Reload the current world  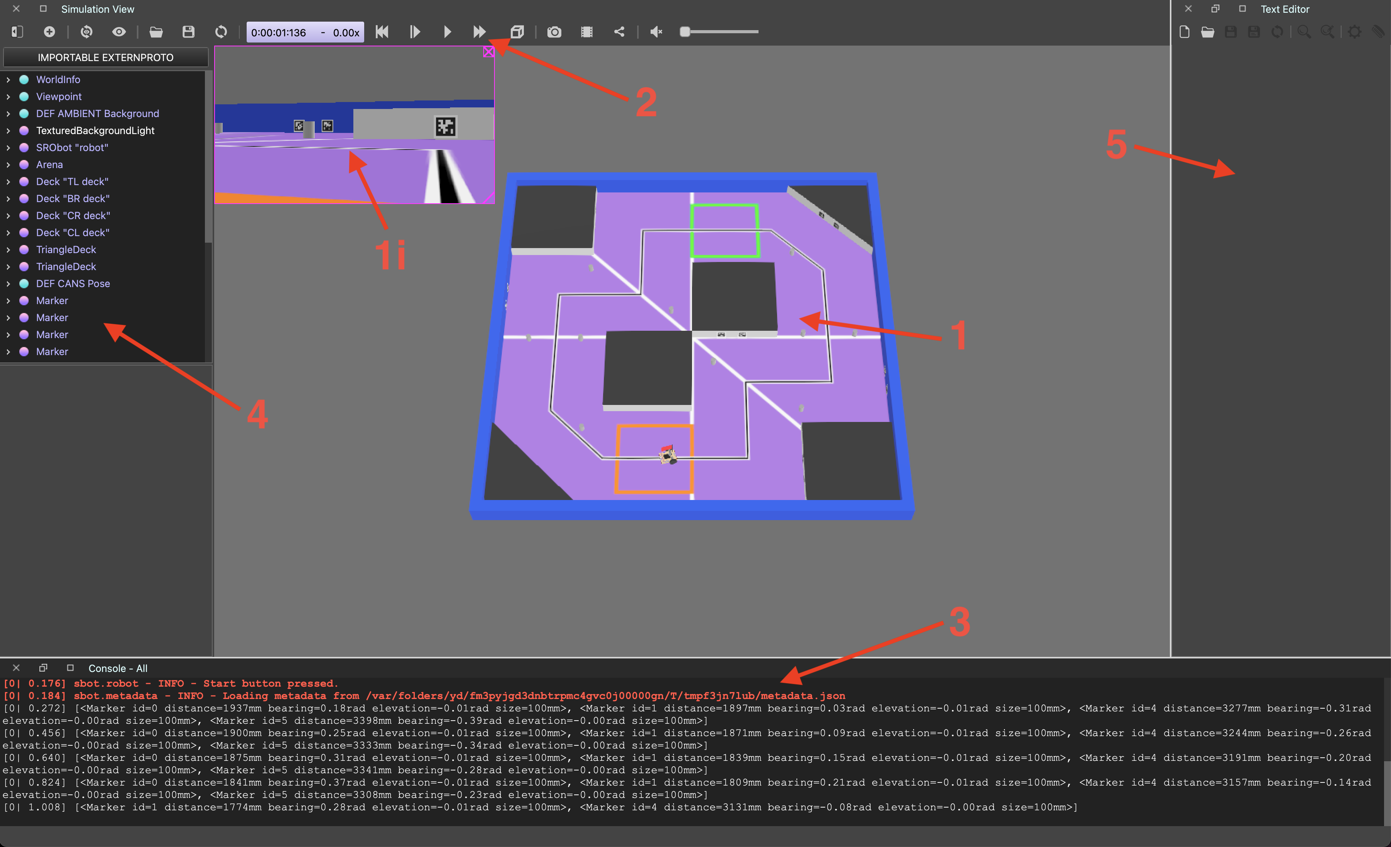[x=221, y=32]
